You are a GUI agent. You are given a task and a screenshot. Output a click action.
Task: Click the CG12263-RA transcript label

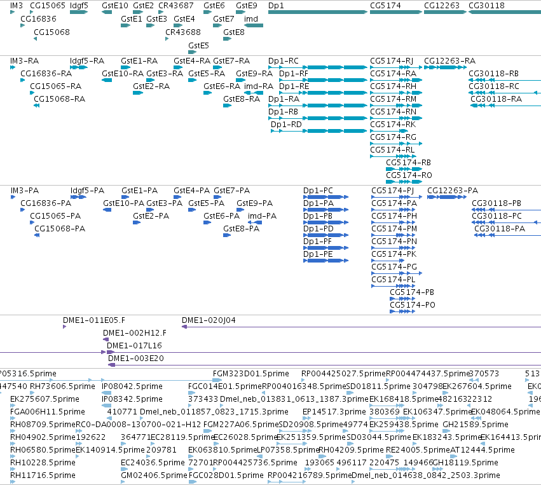[450, 61]
